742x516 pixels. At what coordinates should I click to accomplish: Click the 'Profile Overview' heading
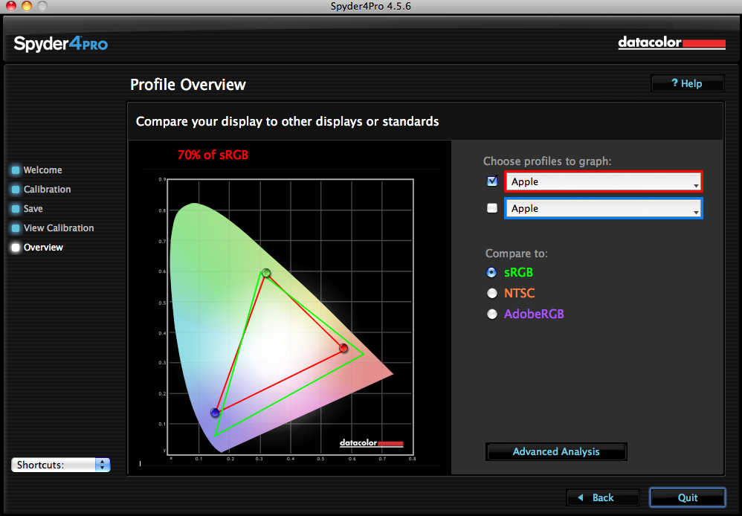pyautogui.click(x=188, y=85)
